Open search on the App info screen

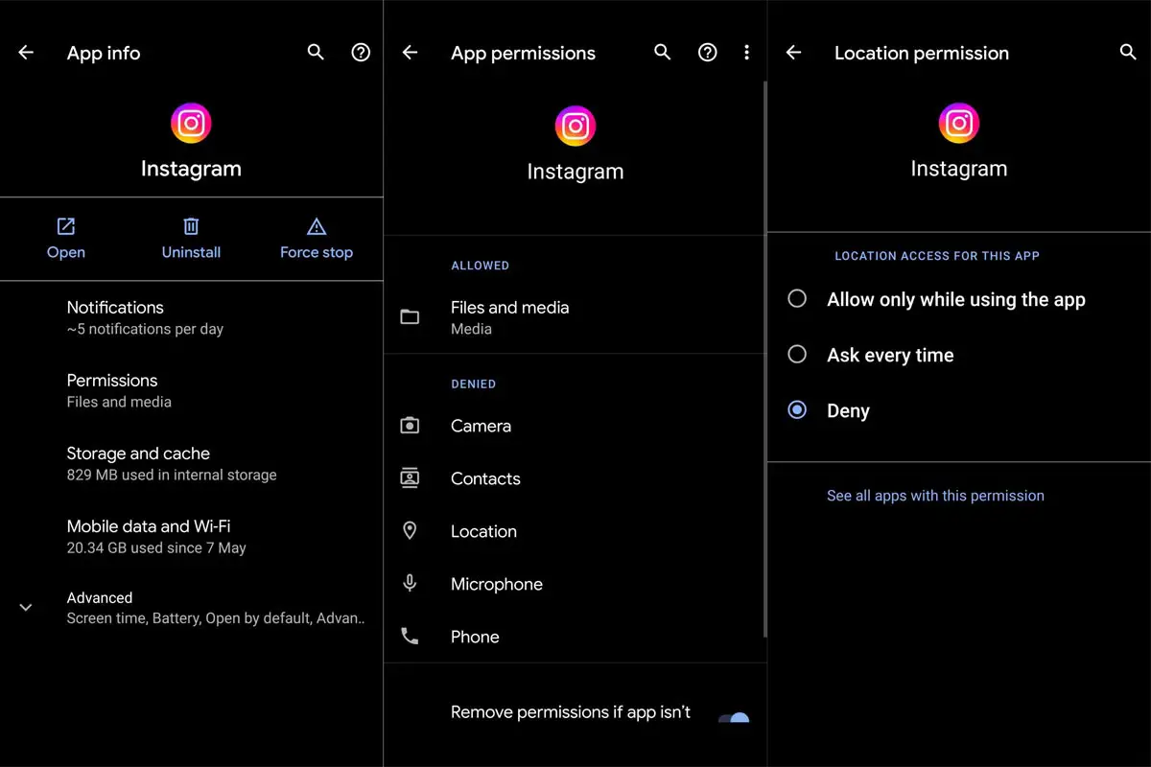[316, 53]
